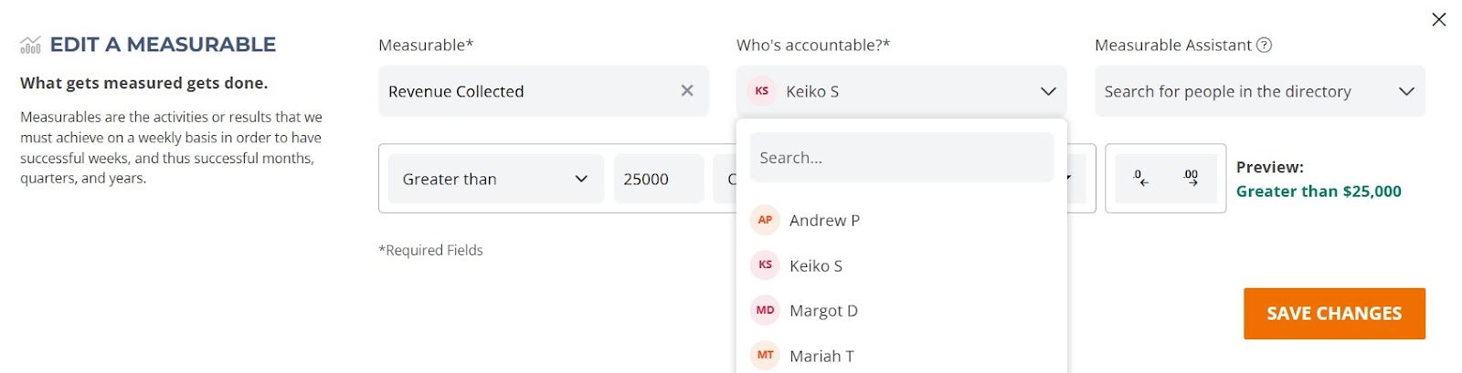Screen dimensions: 1462x373
Task: Increase decimal places icon
Action: point(1191,179)
